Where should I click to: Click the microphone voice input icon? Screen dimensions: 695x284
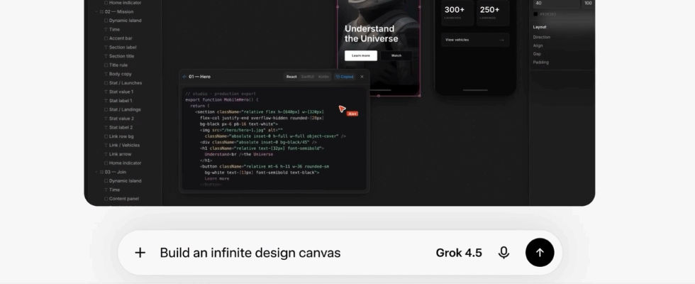coord(504,253)
